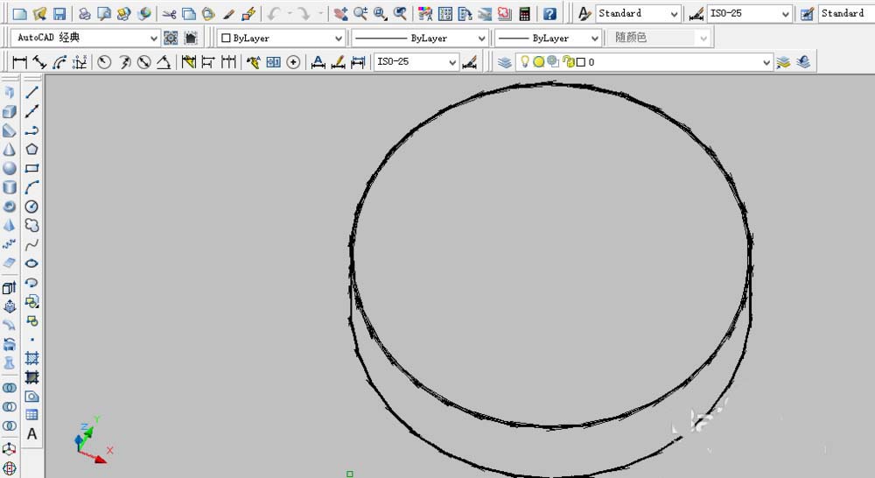Save the current drawing
875x478 pixels.
(x=59, y=13)
